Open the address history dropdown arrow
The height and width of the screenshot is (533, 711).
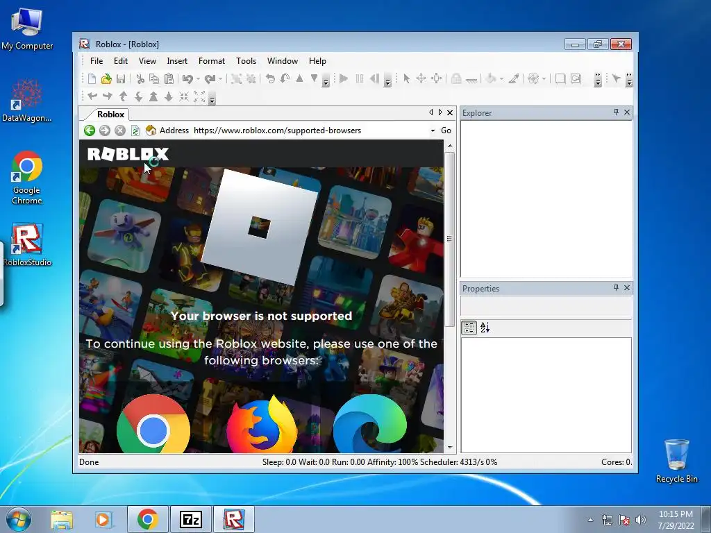[x=433, y=130]
